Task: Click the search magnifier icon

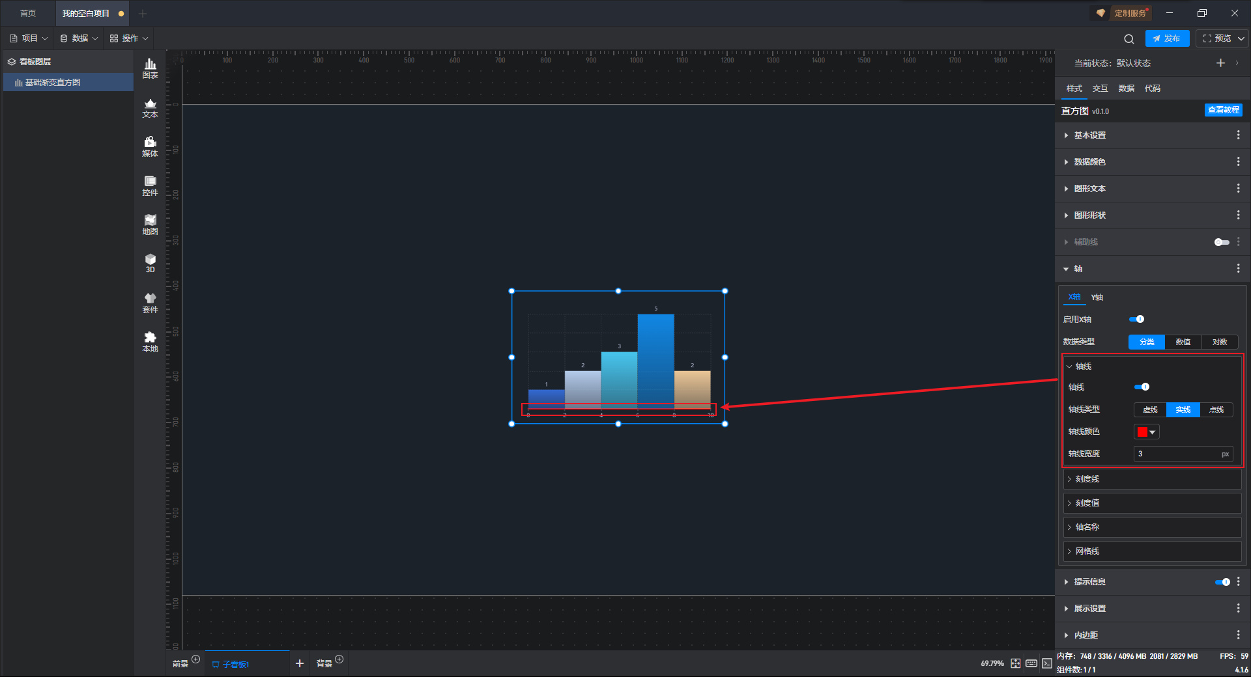Action: click(1129, 38)
